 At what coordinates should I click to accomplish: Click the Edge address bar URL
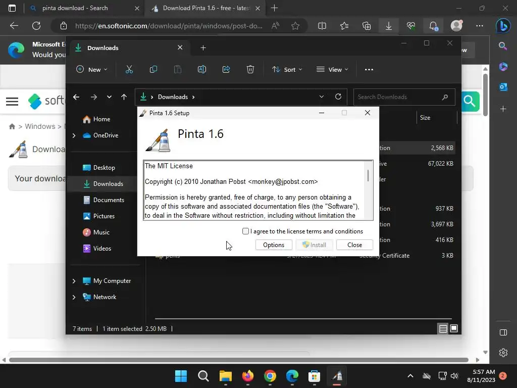tap(169, 26)
